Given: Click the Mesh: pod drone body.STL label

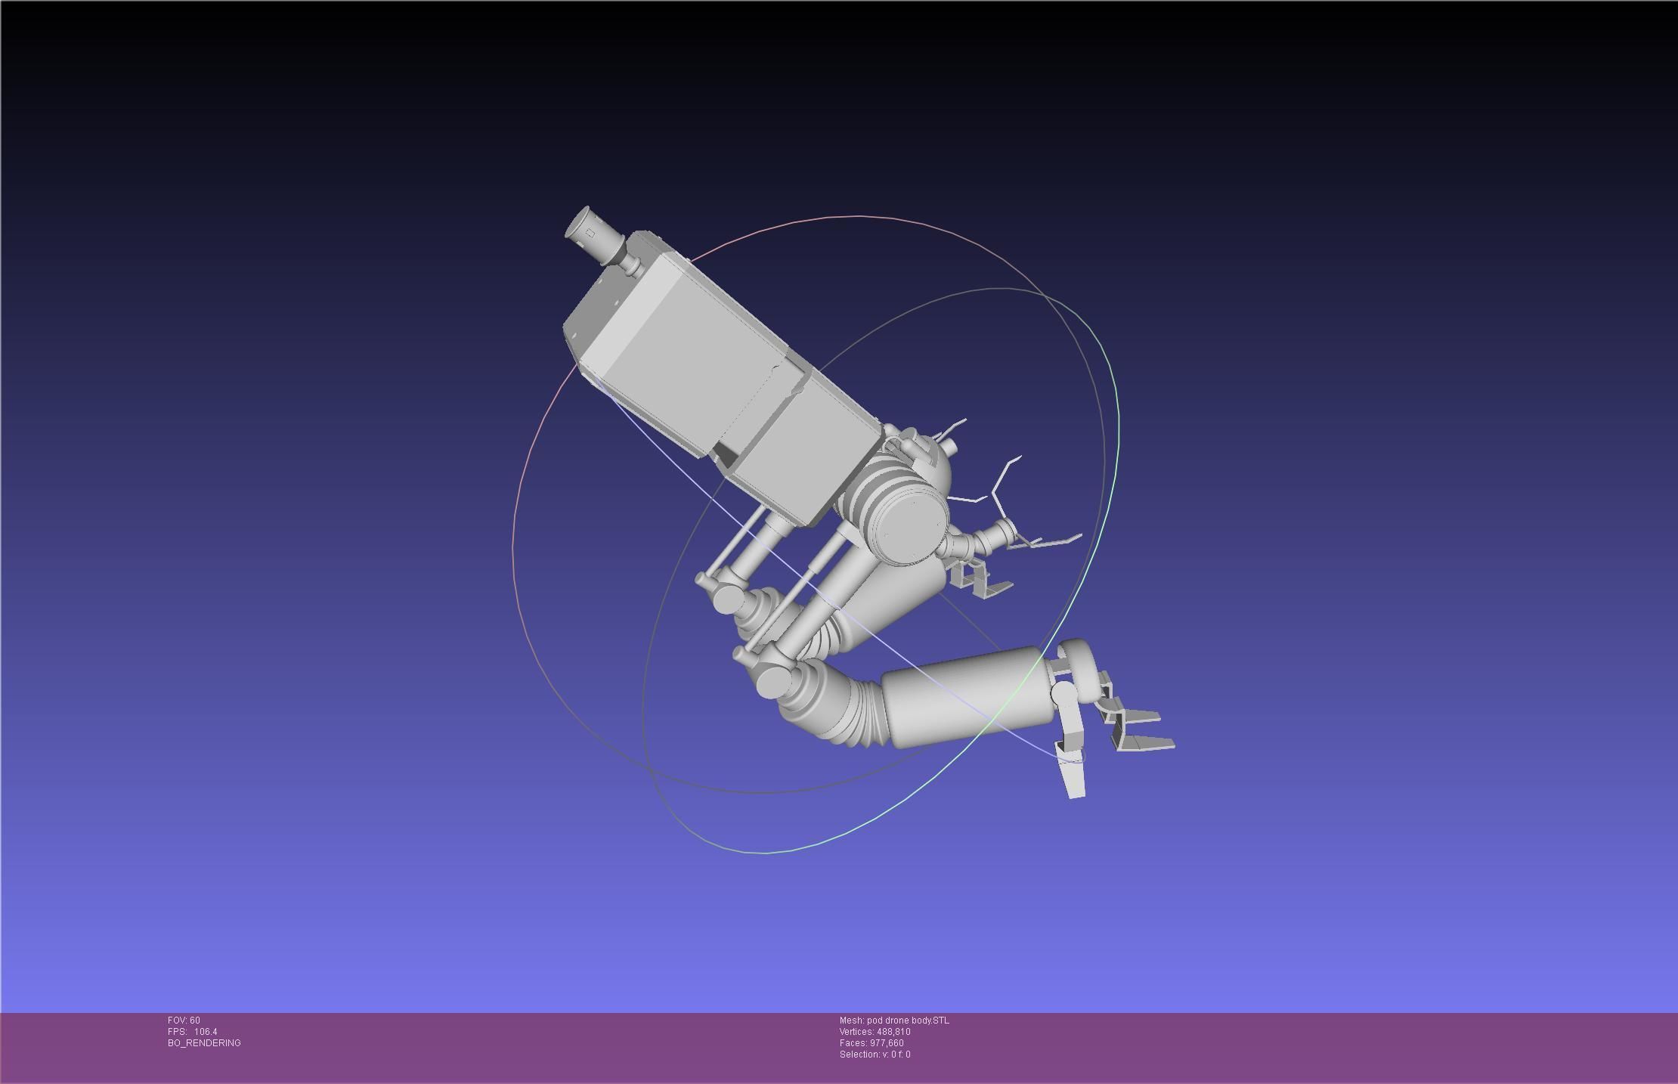Looking at the screenshot, I should 893,1021.
